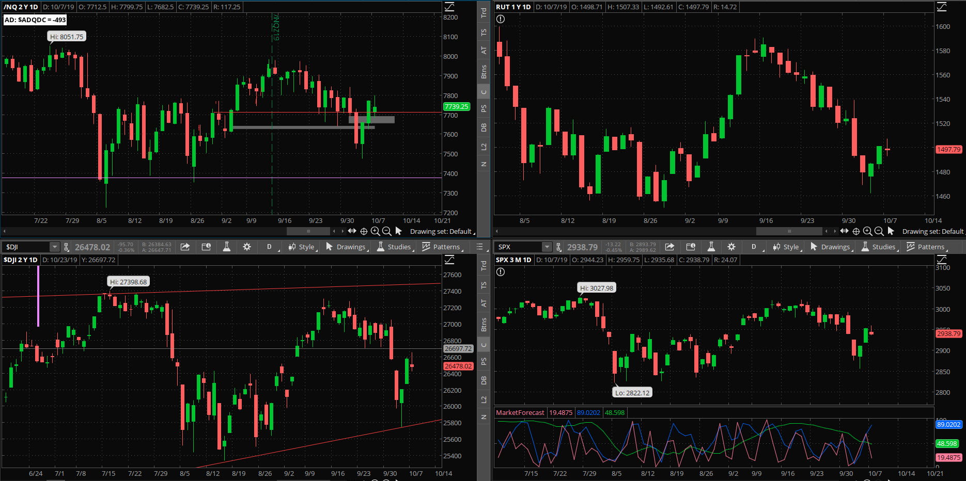The image size is (966, 481).
Task: Open the N side tab beside the $DJI chart
Action: [x=484, y=417]
